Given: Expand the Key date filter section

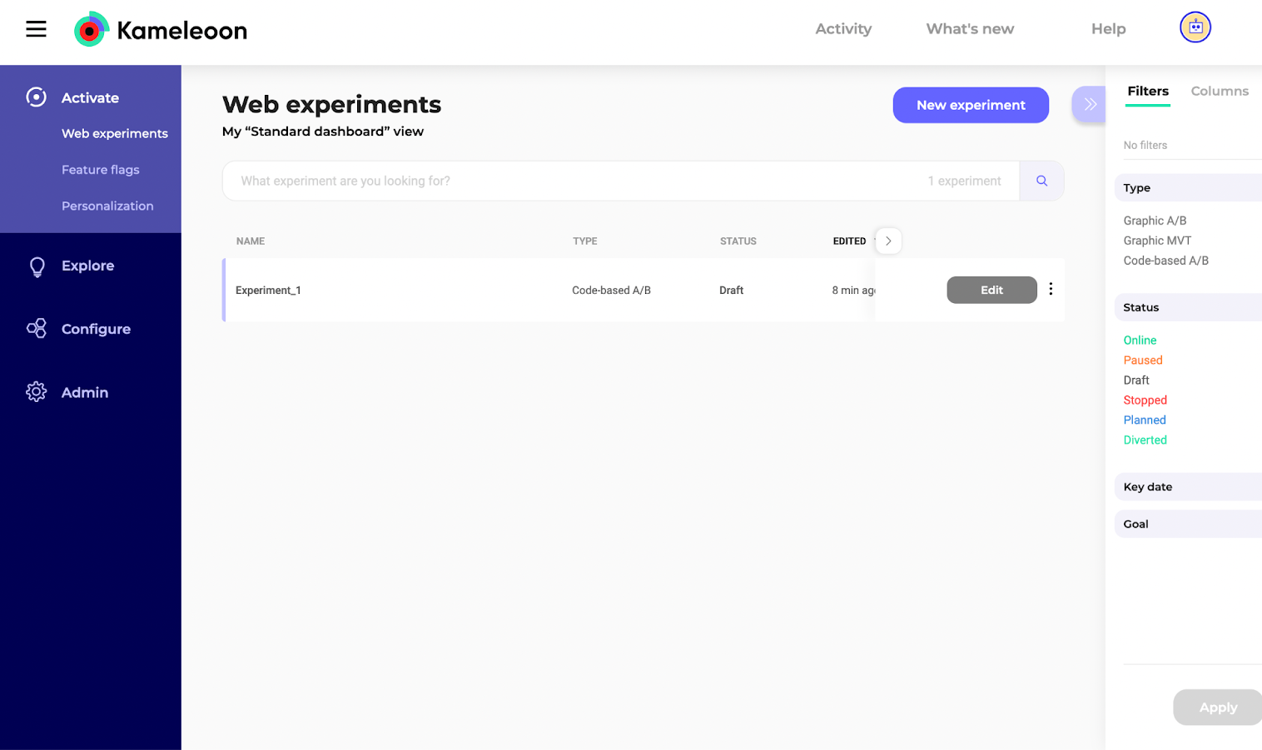Looking at the screenshot, I should (1147, 486).
